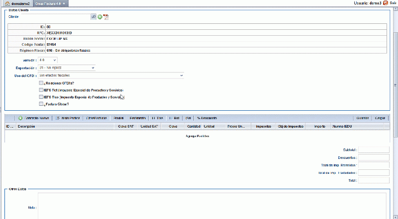Click the Descripción column header
This screenshot has height=219, width=398.
65,126
